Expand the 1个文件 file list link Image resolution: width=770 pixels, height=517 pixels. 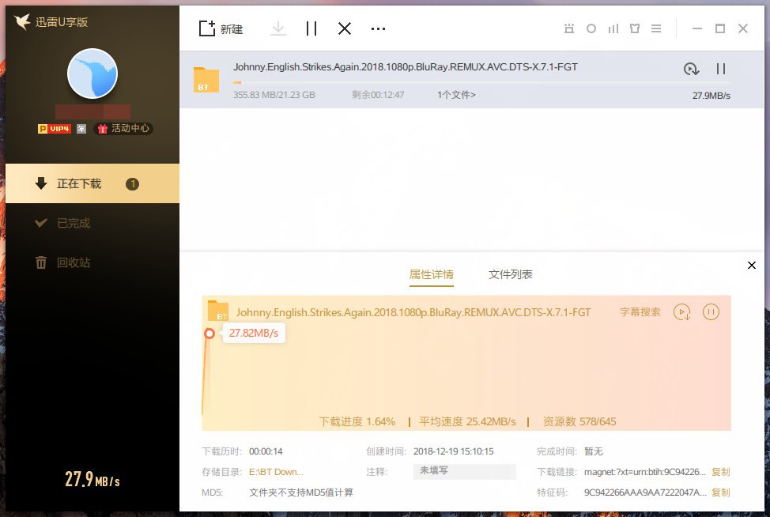(x=456, y=95)
